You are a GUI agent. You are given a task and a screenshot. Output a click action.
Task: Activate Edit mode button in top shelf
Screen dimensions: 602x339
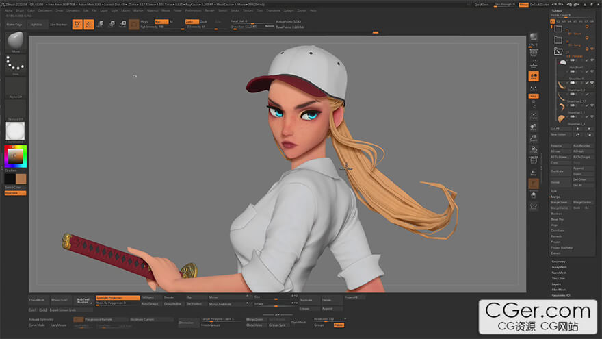pyautogui.click(x=77, y=24)
